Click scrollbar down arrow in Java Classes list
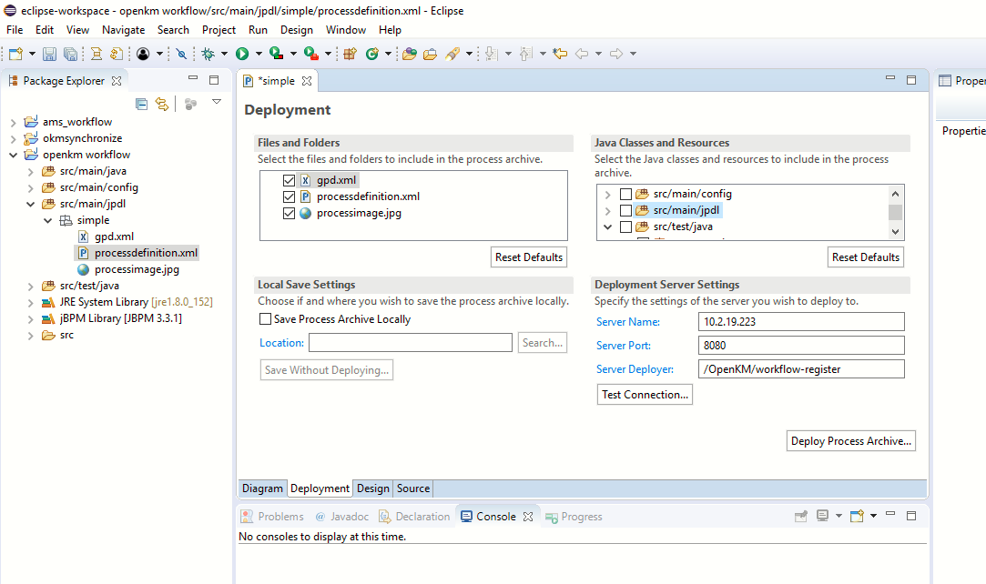Viewport: 986px width, 584px height. point(896,232)
